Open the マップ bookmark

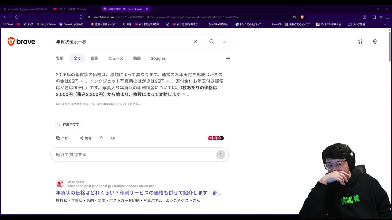(28, 24)
